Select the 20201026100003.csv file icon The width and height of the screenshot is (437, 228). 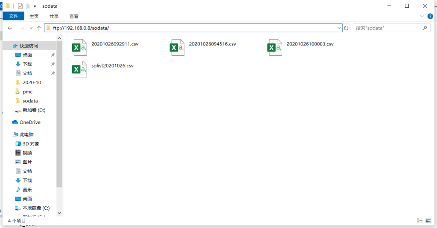[x=275, y=47]
